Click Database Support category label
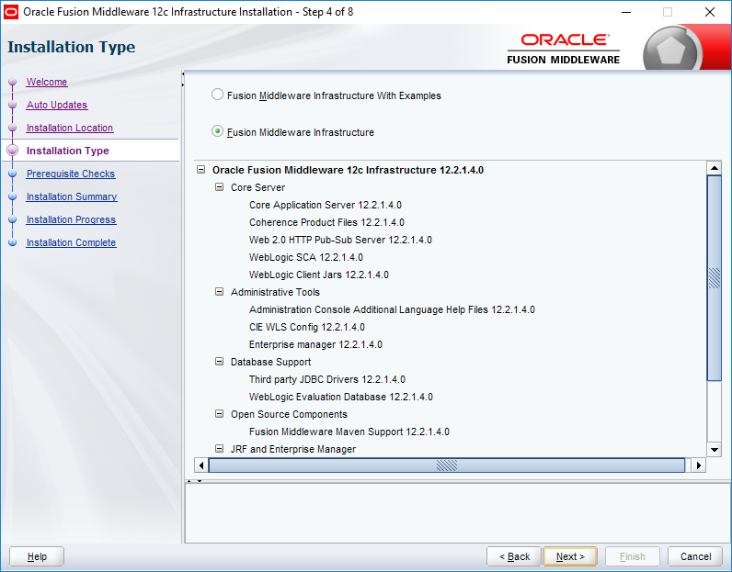Viewport: 732px width, 572px height. [x=270, y=362]
